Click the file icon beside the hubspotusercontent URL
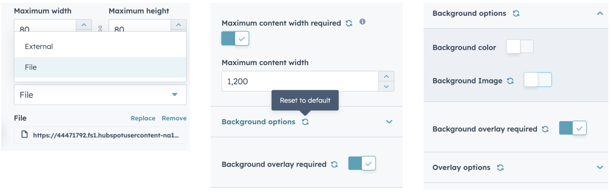Screen dimensions: 611x194 pos(24,135)
